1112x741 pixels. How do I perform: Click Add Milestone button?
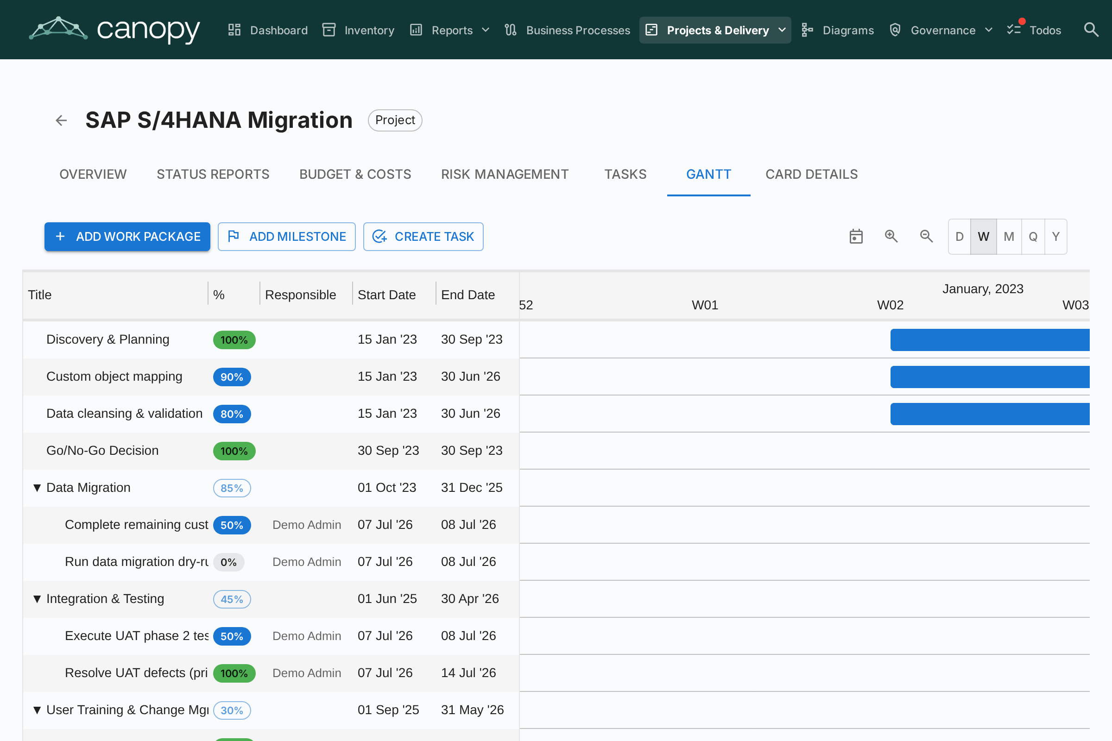point(286,236)
